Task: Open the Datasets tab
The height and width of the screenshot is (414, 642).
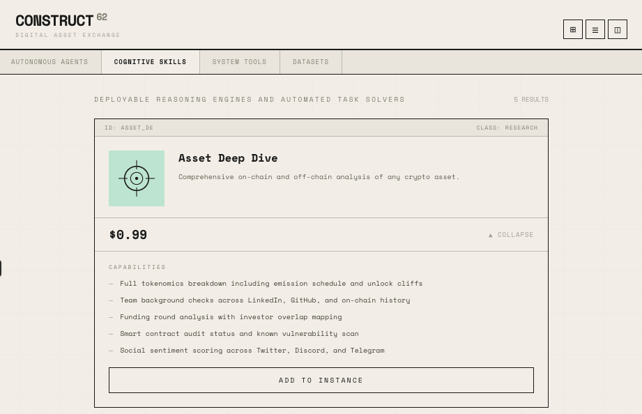Action: 311,61
